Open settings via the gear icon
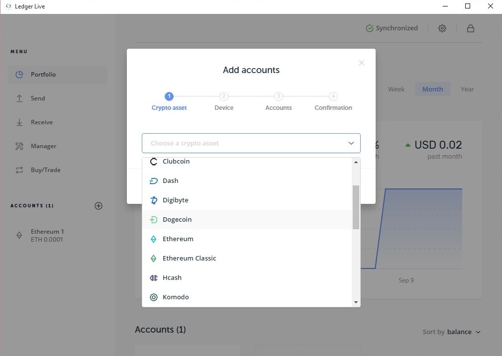Image resolution: width=502 pixels, height=356 pixels. 442,28
